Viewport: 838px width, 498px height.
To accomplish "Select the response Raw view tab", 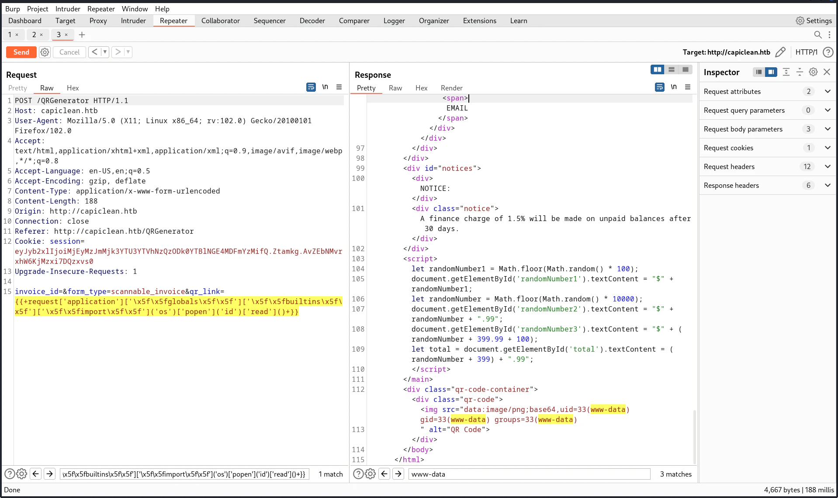I will point(395,88).
